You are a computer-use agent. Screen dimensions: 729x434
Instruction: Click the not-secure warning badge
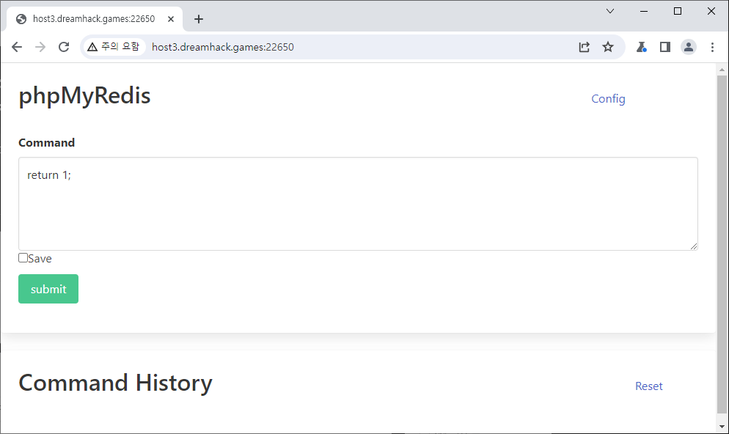(x=114, y=47)
